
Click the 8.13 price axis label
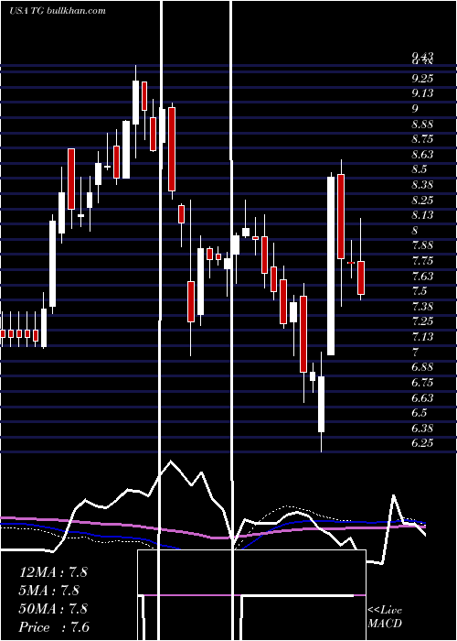pos(422,215)
